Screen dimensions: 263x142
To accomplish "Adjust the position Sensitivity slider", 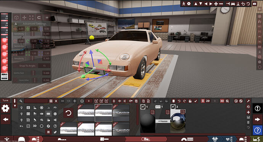I will pyautogui.click(x=33, y=34).
